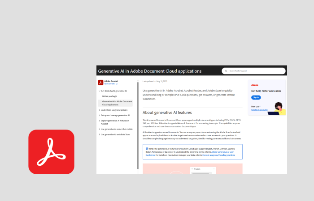Viewport: 314px width, 201px height.
Task: Click the Get help faster and easier text
Action: (266, 91)
